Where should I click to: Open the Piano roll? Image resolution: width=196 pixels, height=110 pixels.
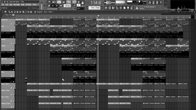(113, 8)
